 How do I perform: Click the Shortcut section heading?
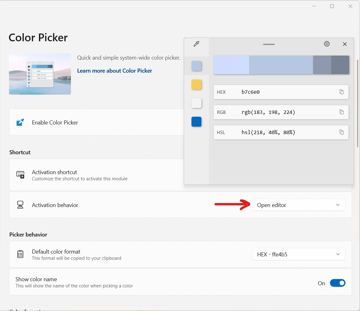point(20,152)
